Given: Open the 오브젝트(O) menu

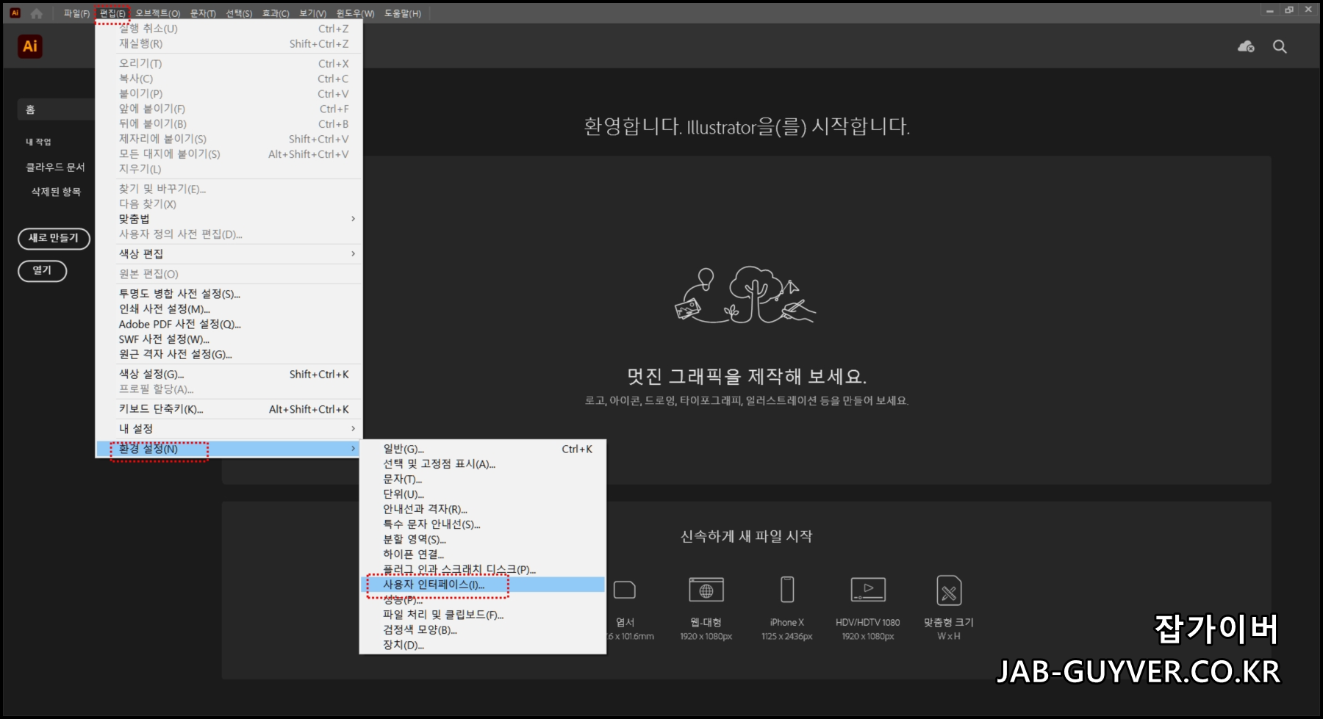Looking at the screenshot, I should 157,13.
